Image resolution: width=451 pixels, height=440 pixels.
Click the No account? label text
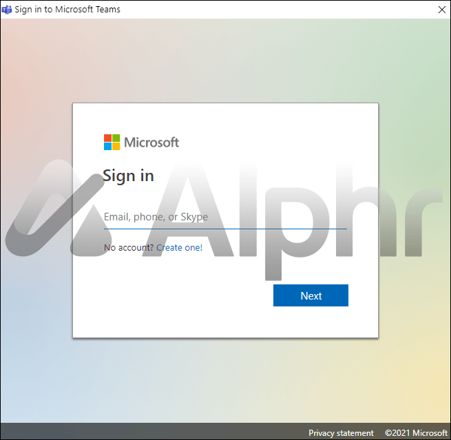pos(129,248)
